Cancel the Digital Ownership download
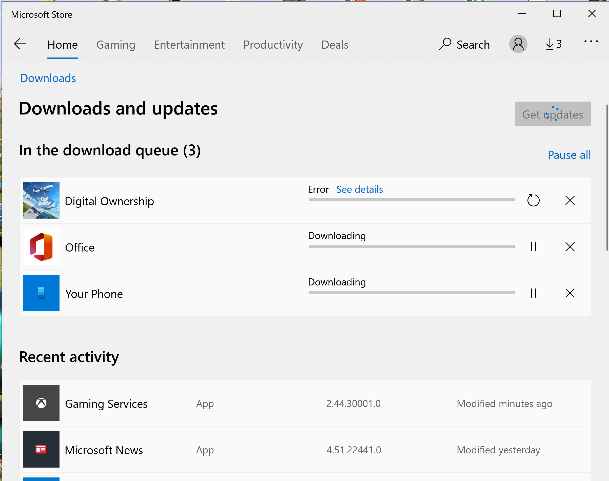This screenshot has width=609, height=481. (570, 201)
